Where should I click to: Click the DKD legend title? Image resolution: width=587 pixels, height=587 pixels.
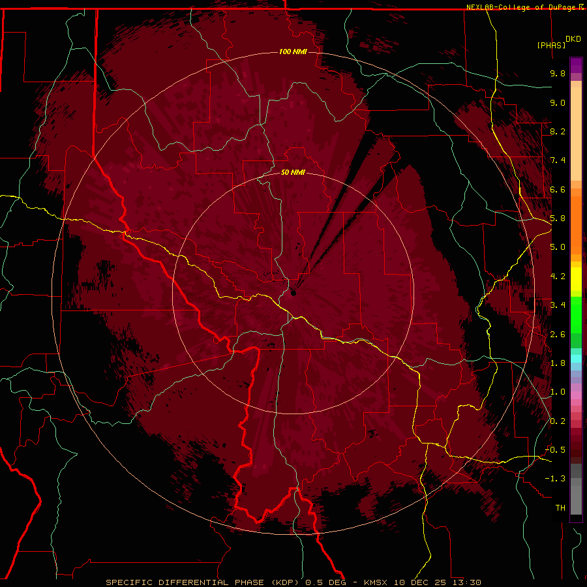pyautogui.click(x=573, y=39)
